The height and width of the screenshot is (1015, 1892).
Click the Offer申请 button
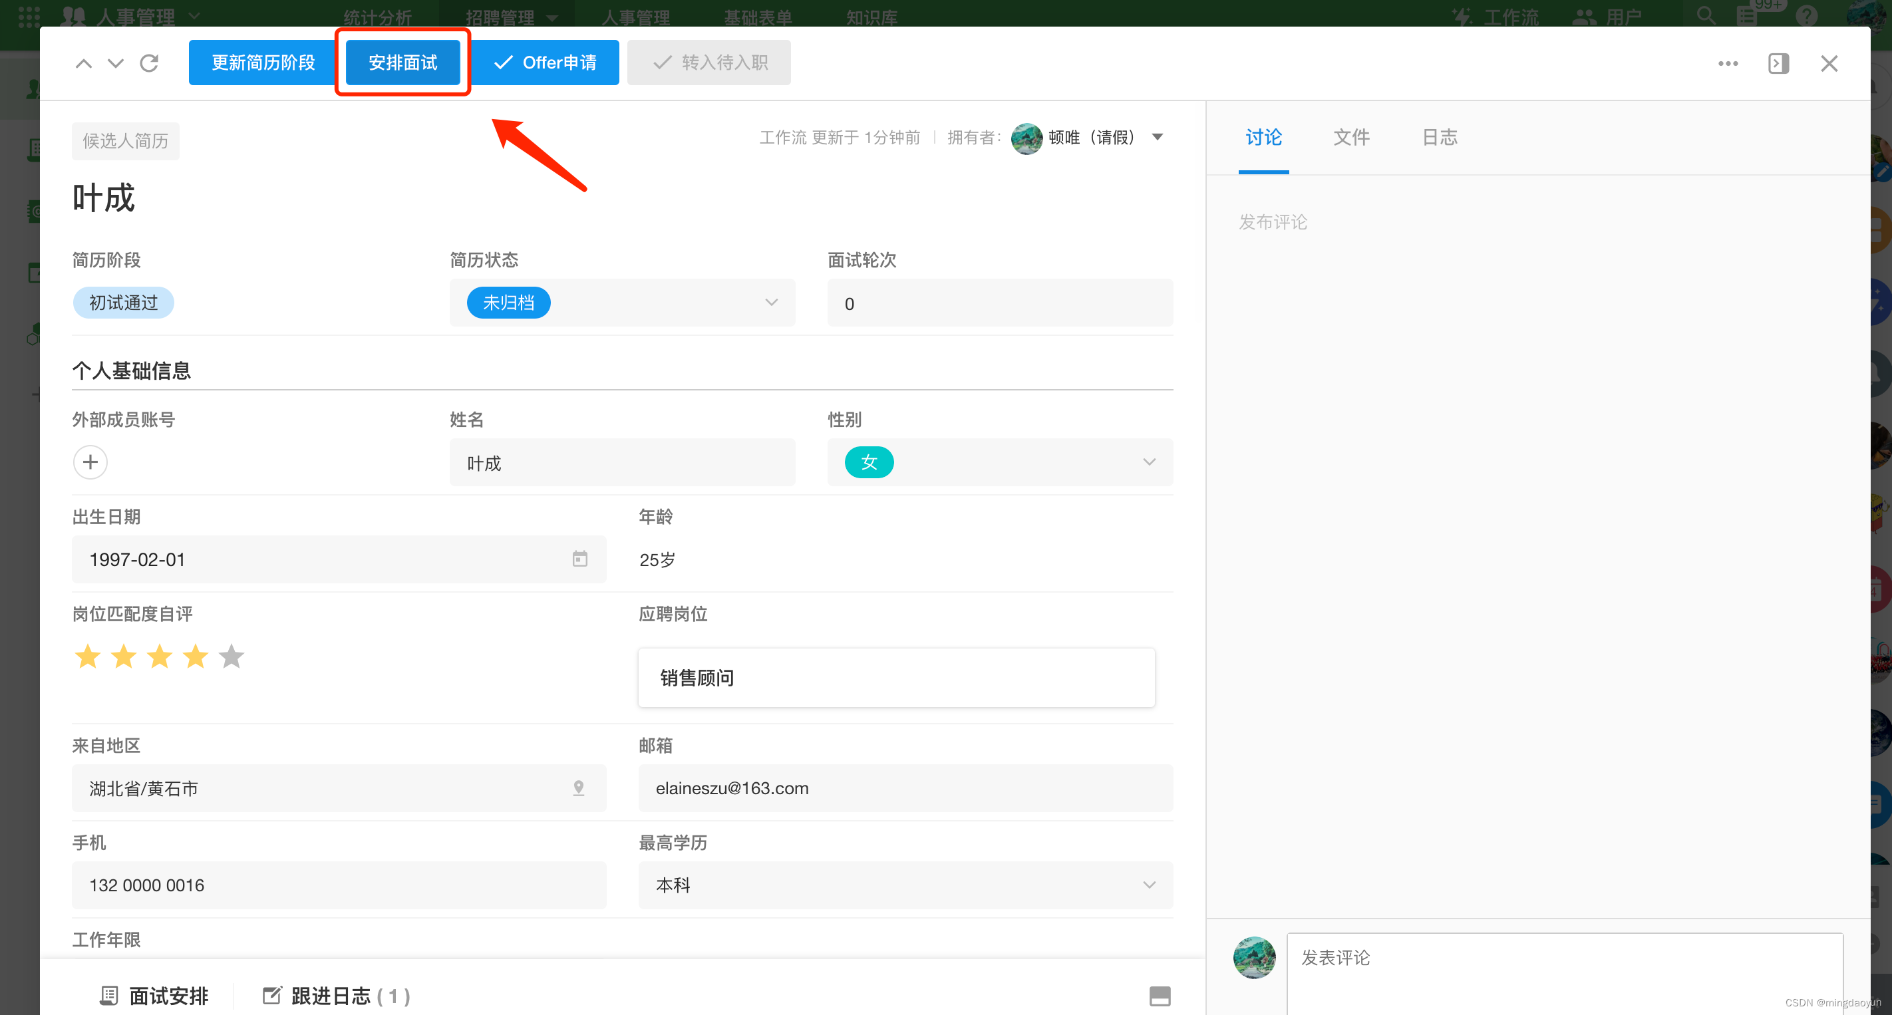(545, 63)
